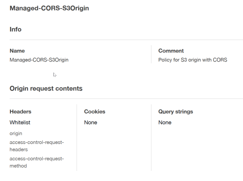Click the access-control-request-method entry

[37, 162]
